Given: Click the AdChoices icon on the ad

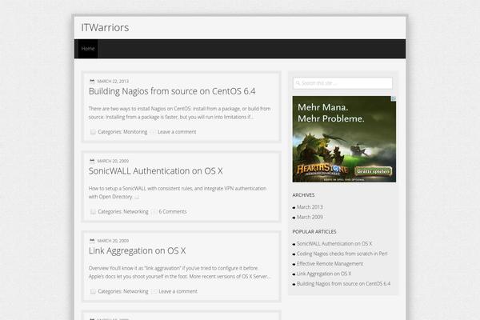Looking at the screenshot, I should 394,98.
